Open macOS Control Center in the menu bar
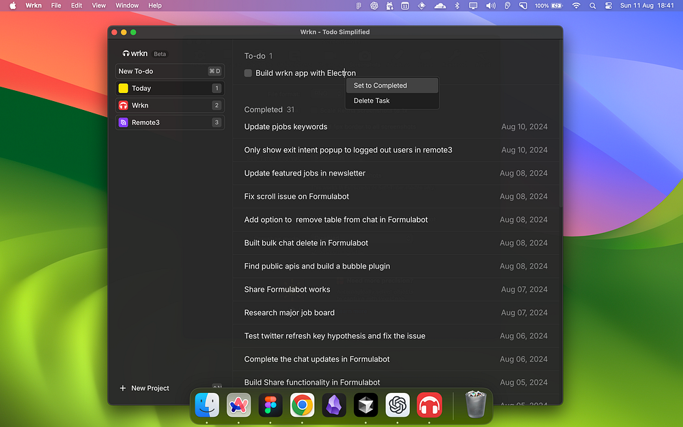This screenshot has height=427, width=683. (608, 5)
